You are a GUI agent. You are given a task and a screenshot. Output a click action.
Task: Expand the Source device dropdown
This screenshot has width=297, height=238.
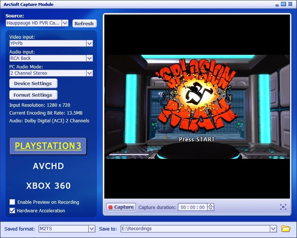65,23
